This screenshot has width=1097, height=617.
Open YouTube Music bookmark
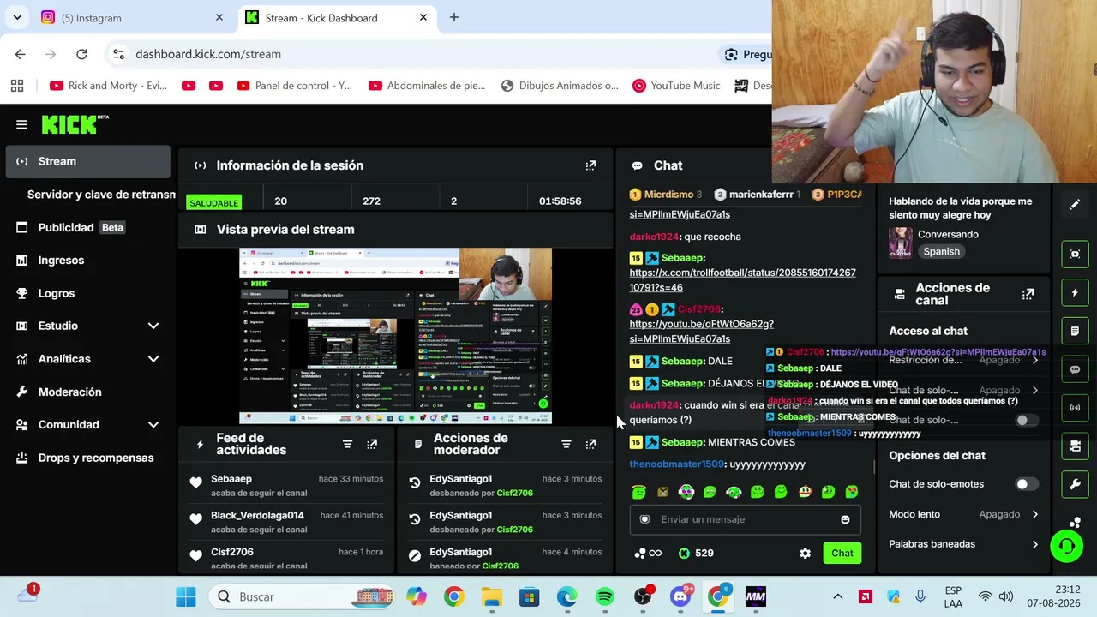click(x=676, y=86)
